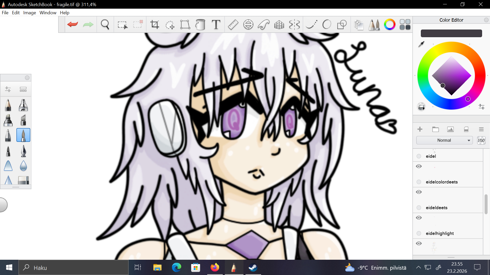The height and width of the screenshot is (275, 490).
Task: Select the Flood Fill bucket tool
Action: [x=200, y=24]
